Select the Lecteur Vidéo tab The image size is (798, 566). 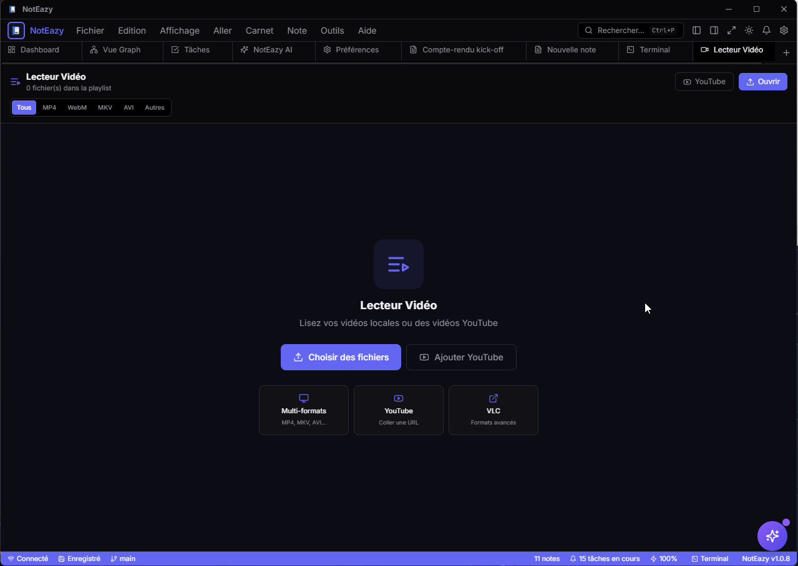tap(734, 50)
